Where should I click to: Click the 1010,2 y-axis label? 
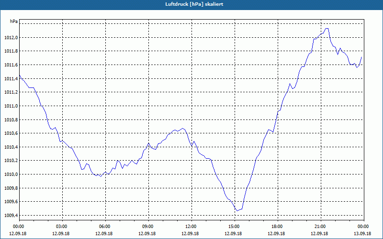pyautogui.click(x=11, y=161)
